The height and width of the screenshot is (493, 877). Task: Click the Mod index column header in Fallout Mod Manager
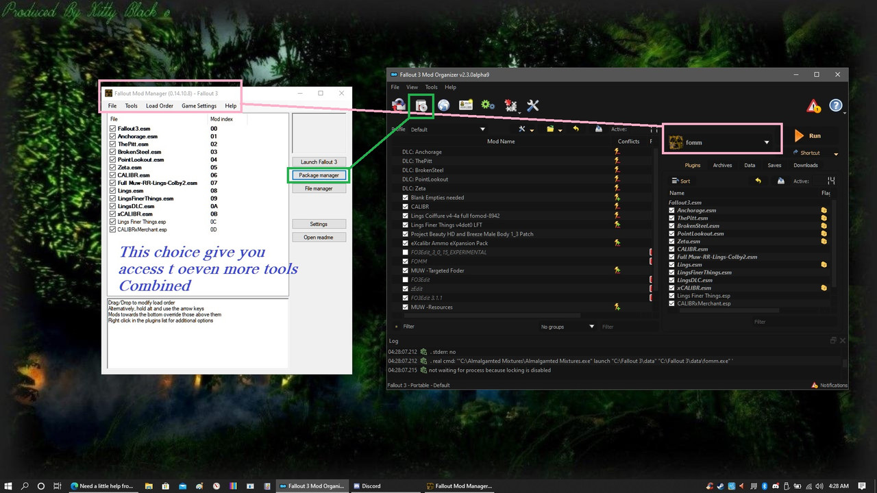221,119
